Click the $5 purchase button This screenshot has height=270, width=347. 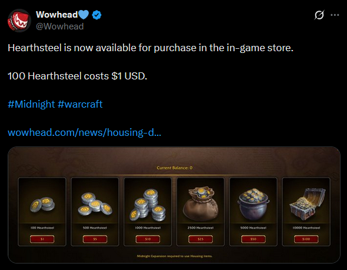(x=95, y=239)
